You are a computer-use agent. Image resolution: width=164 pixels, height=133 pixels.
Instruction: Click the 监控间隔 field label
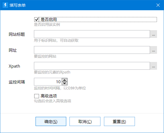(x=17, y=82)
